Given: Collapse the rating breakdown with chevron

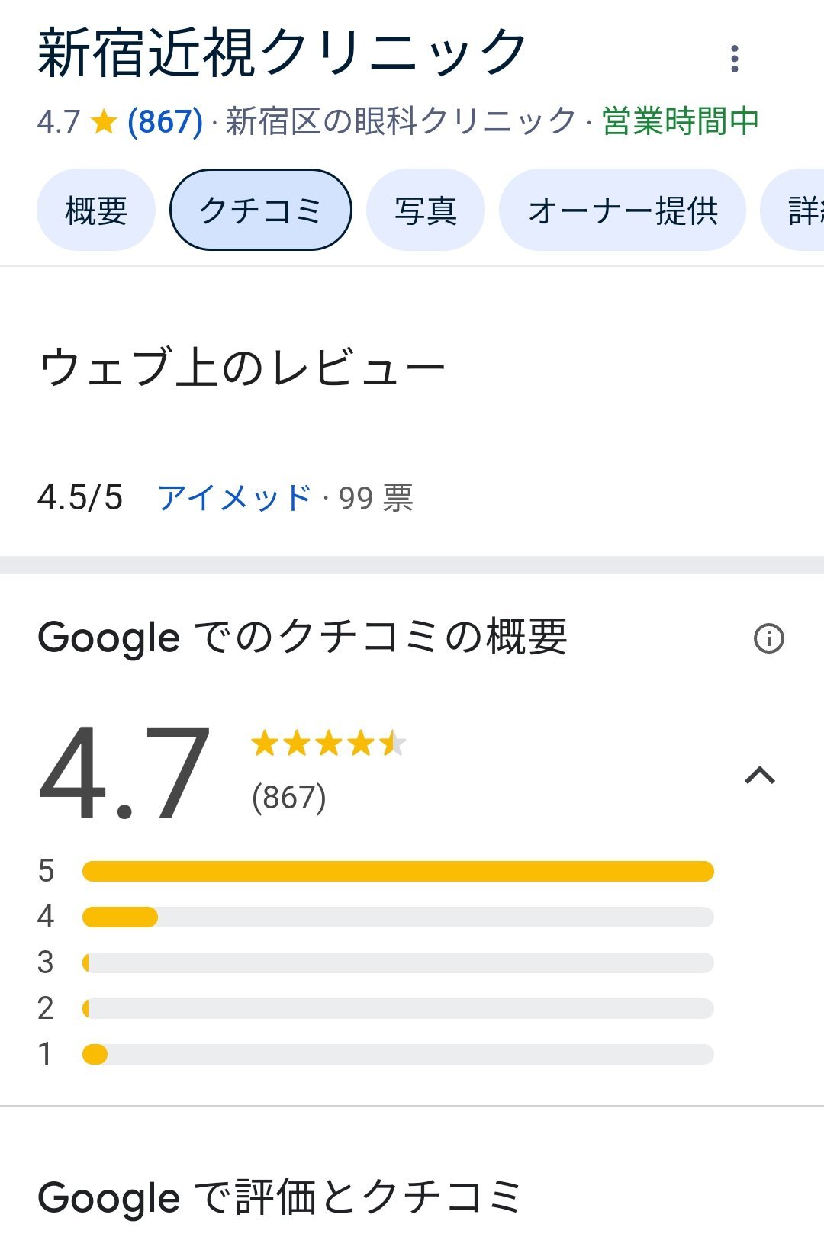Looking at the screenshot, I should pyautogui.click(x=760, y=776).
